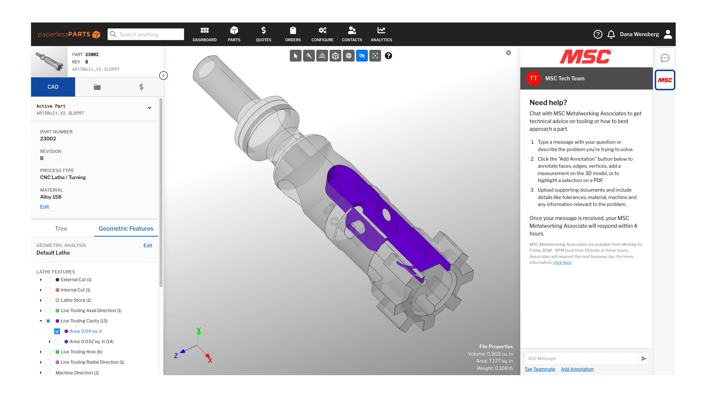Screen dimensions: 707x398
Task: Check the Live Tooling Hole checkbox
Action: click(x=48, y=352)
